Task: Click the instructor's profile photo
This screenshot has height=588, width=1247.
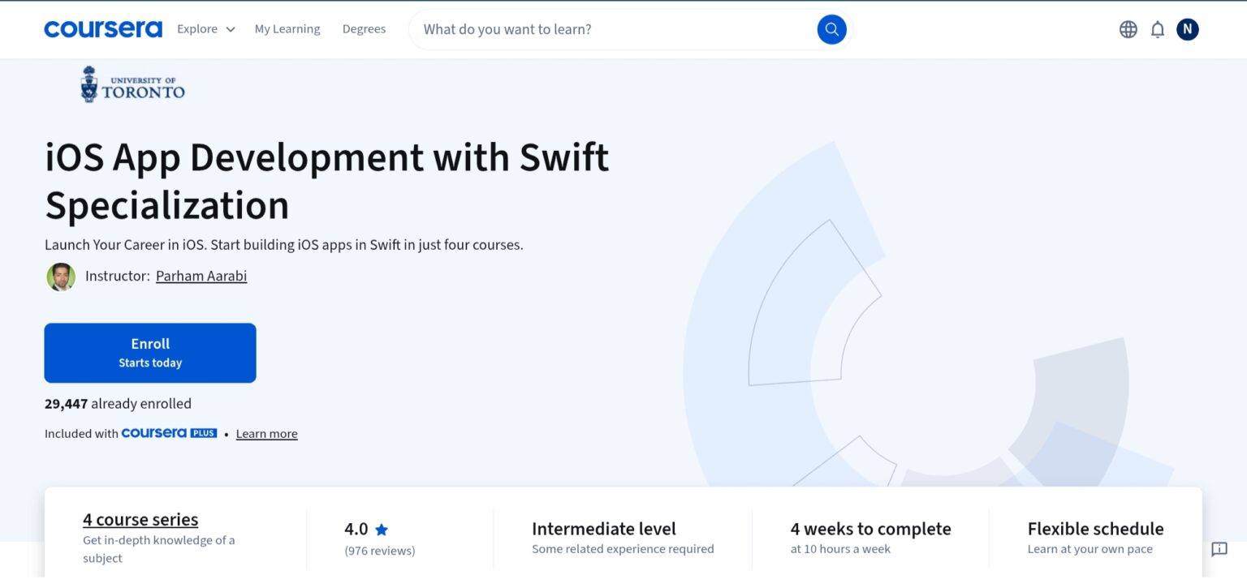Action: pyautogui.click(x=61, y=277)
